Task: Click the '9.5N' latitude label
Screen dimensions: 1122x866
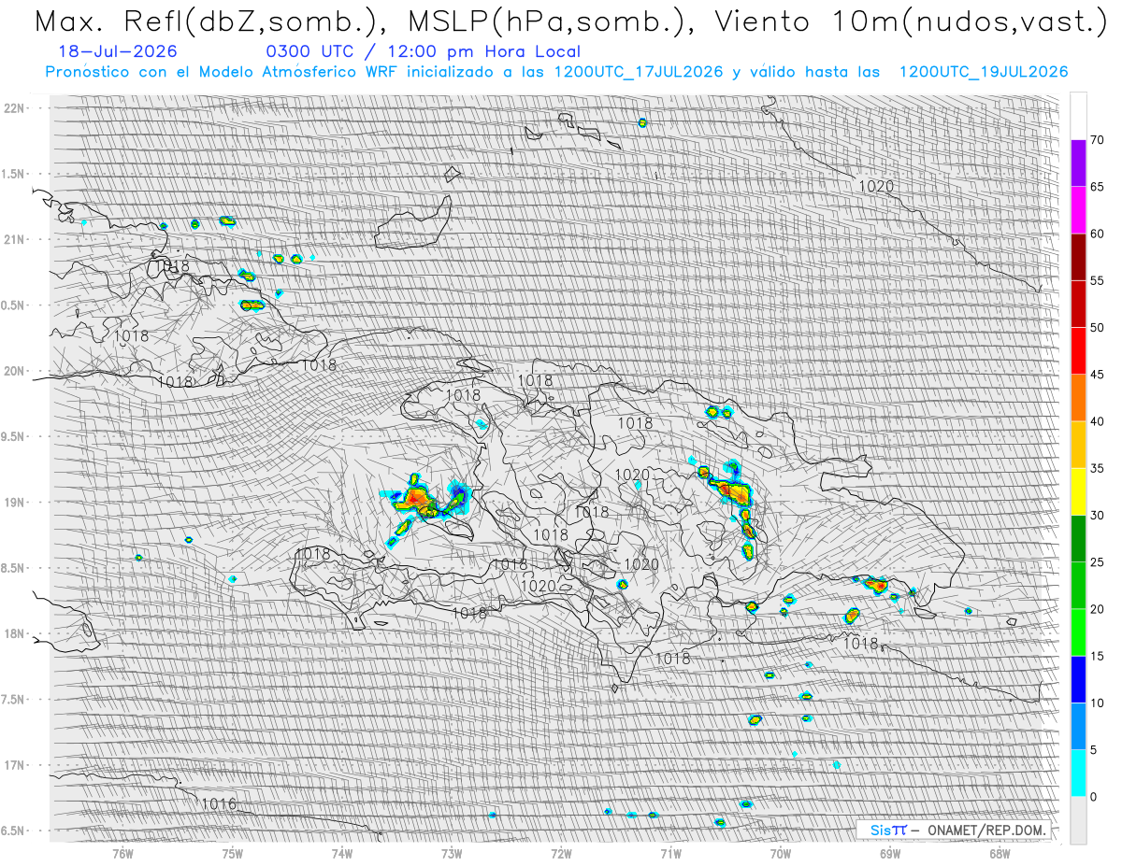Action: (14, 436)
